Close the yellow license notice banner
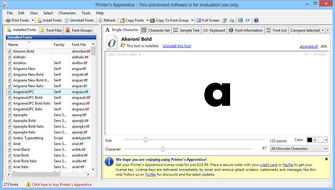 [326, 159]
